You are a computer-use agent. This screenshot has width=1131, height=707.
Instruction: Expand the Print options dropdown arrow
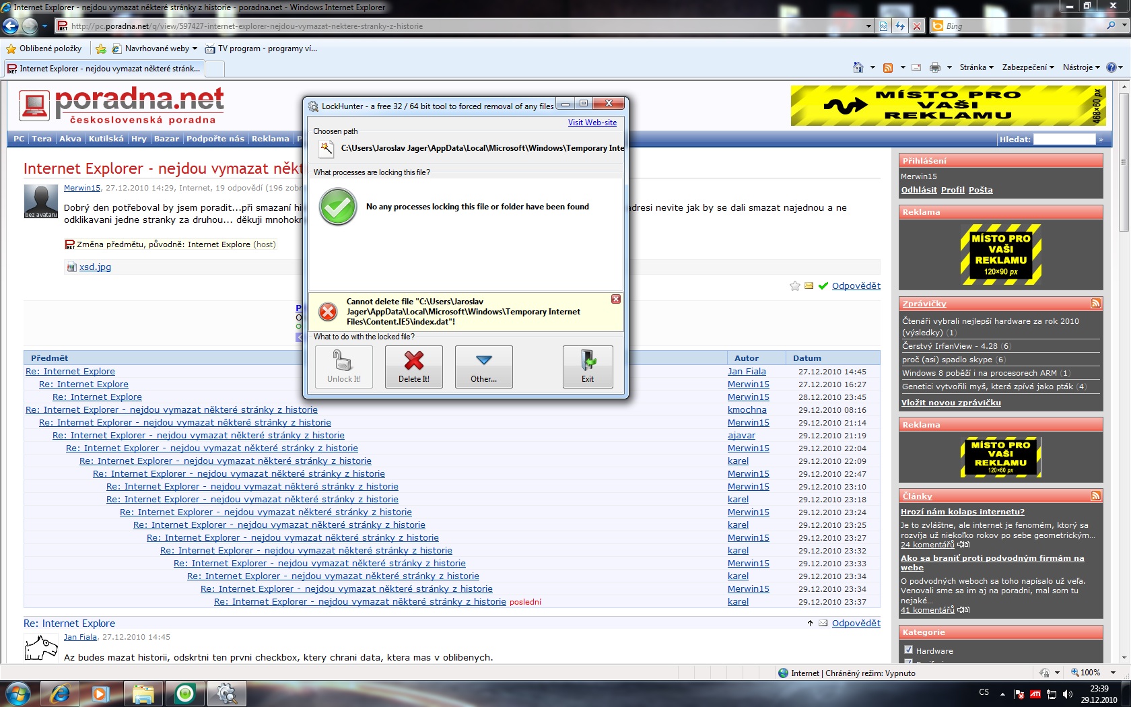pyautogui.click(x=949, y=67)
